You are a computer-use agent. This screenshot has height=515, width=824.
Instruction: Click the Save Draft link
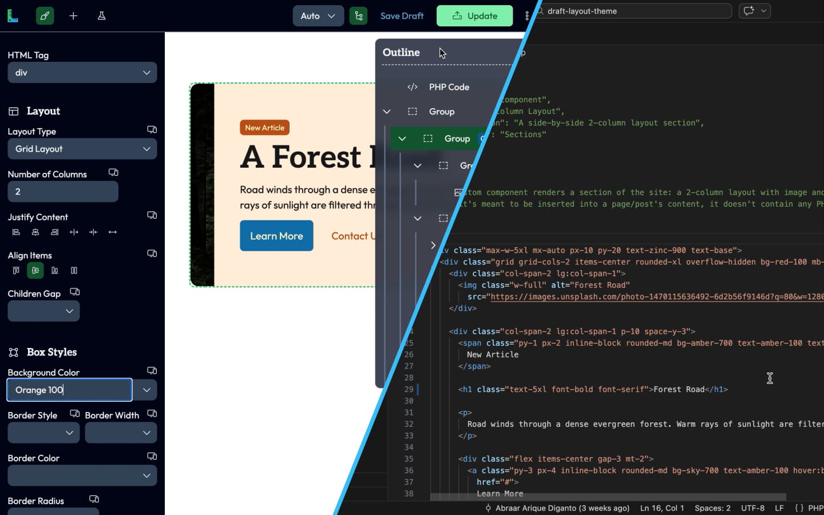[x=402, y=16]
